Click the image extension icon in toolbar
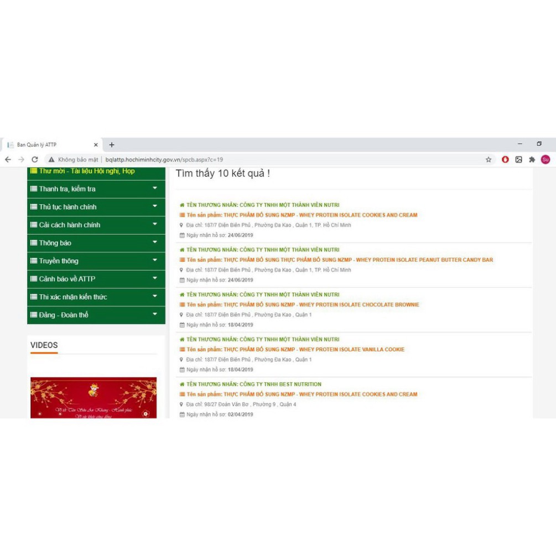Screen dimensions: 556x556 click(518, 159)
